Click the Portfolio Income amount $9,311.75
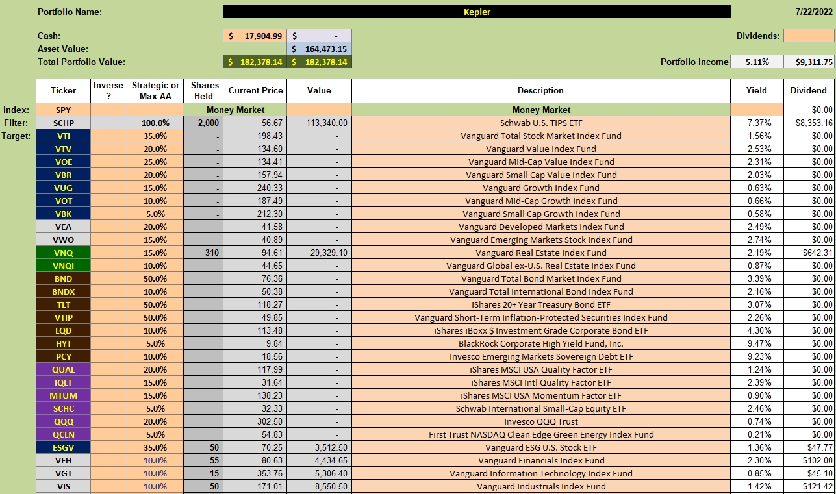836x494 pixels. (x=809, y=62)
